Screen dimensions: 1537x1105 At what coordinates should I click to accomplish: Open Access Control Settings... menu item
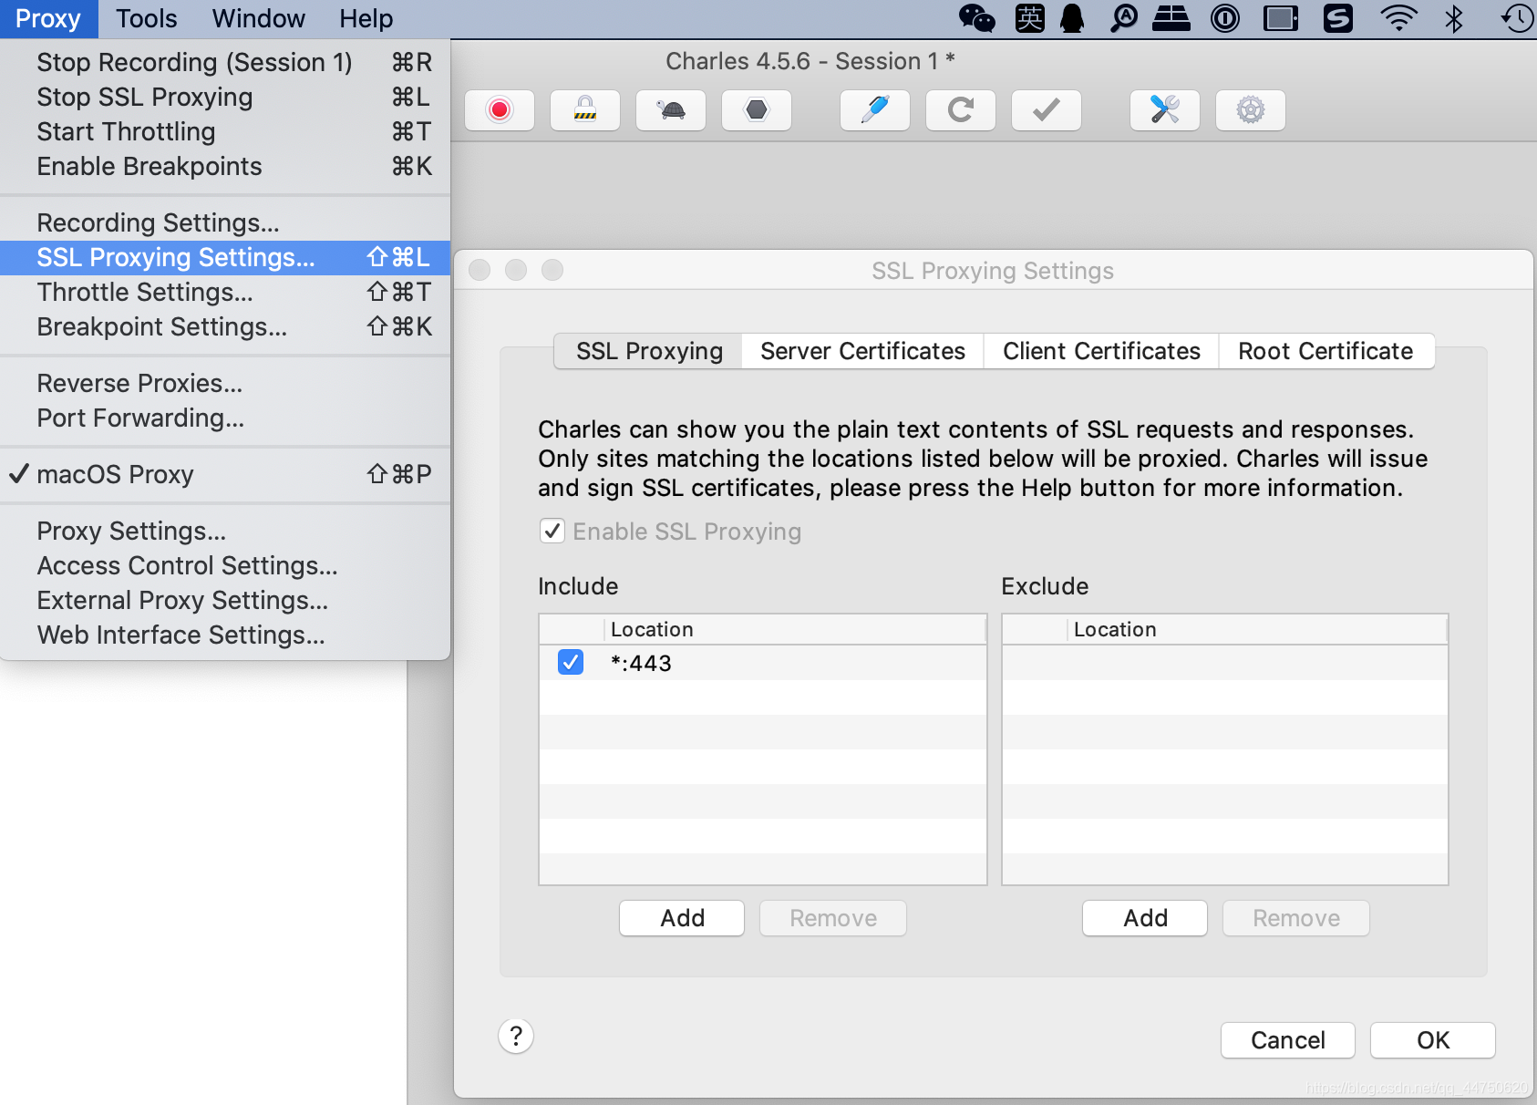tap(225, 565)
